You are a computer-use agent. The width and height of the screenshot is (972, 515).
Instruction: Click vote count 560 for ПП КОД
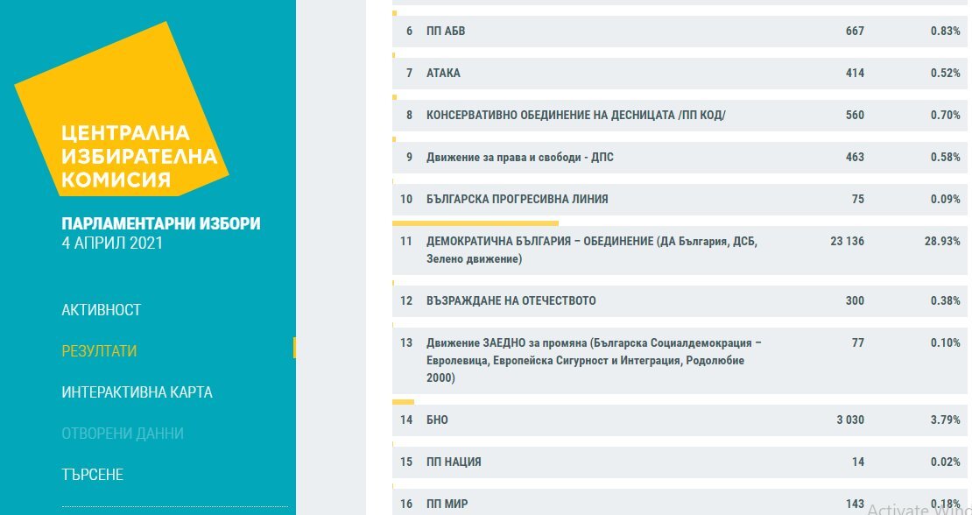coord(855,116)
